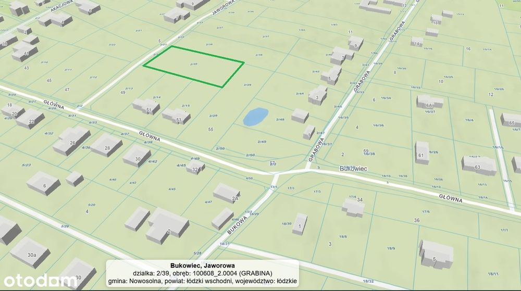
Task: Select parcel label 16/34
Action: 386,98
